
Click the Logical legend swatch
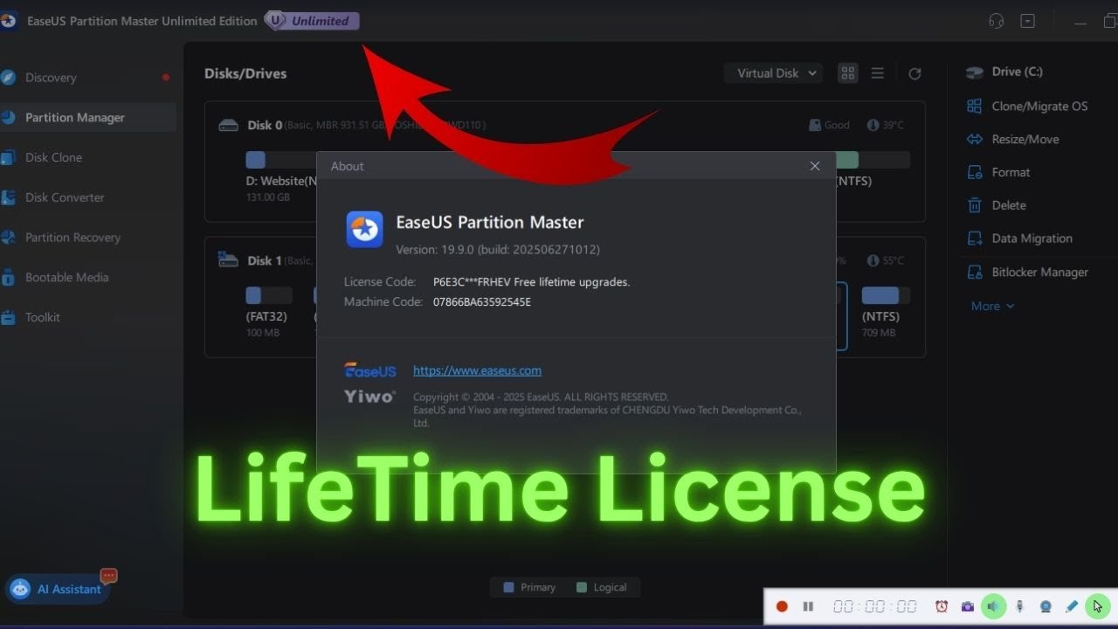(x=582, y=588)
